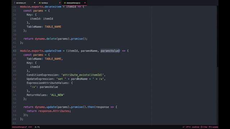Change the UTF-8 encoding selector
The height and width of the screenshot is (129, 230).
click(188, 127)
